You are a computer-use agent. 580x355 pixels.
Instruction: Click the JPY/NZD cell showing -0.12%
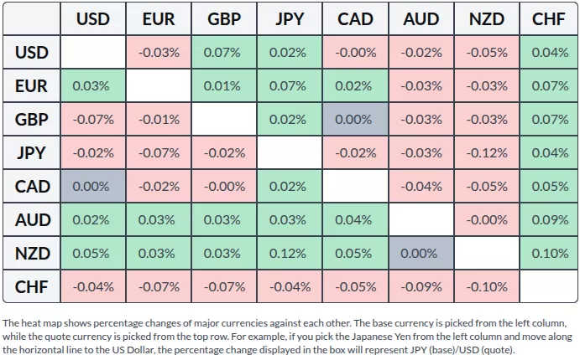coord(486,152)
